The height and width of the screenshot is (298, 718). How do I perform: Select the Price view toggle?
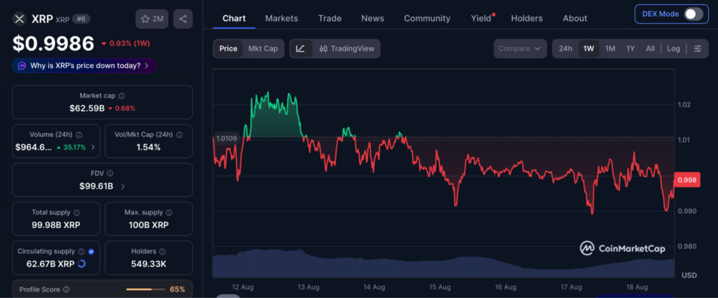228,48
